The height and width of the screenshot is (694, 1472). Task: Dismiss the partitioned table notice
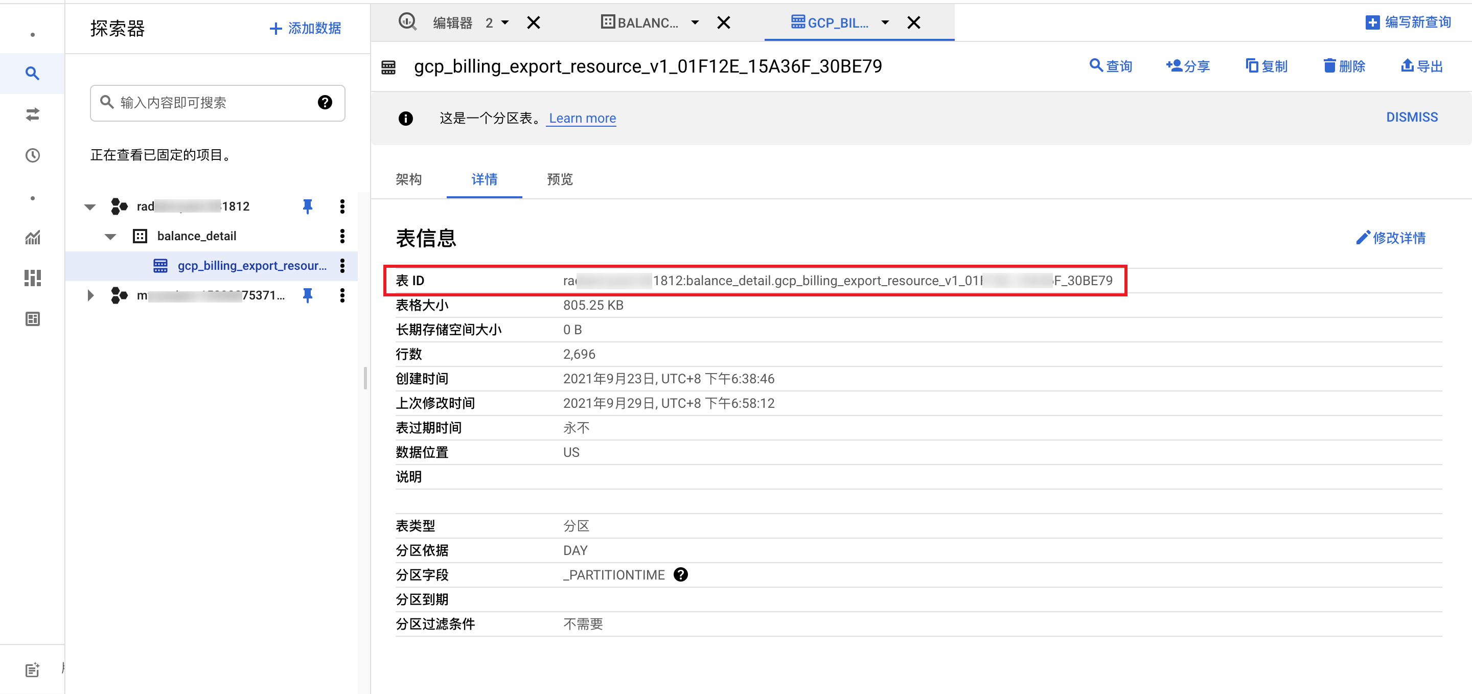(1411, 117)
